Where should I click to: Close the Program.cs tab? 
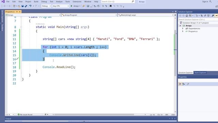[x=20, y=12]
